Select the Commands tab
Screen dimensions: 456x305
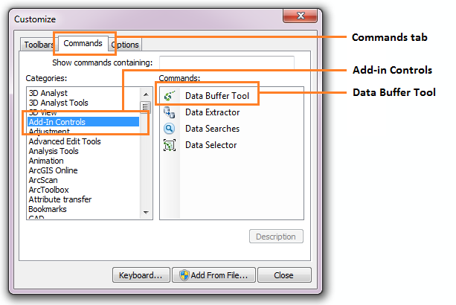coord(83,43)
